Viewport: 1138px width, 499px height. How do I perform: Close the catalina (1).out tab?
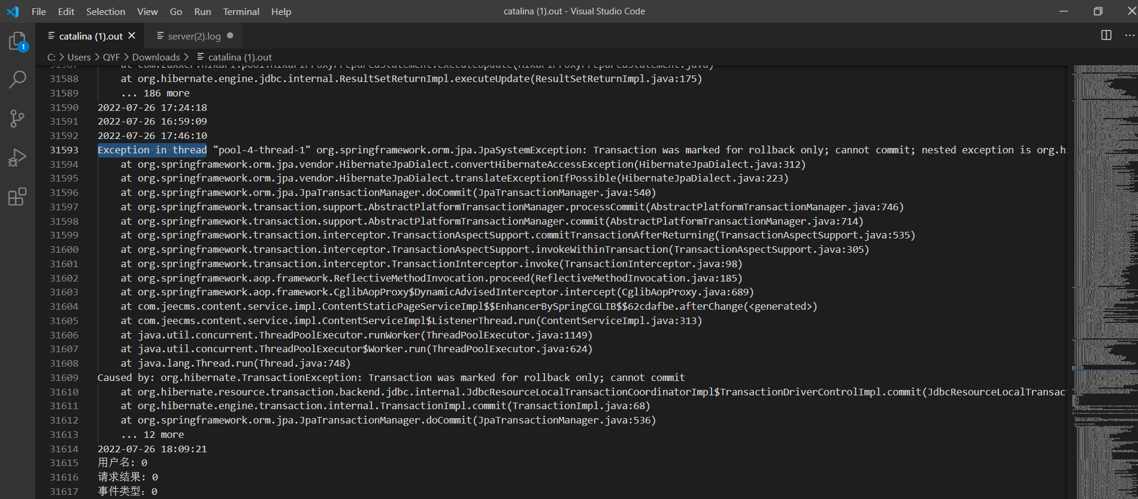132,36
